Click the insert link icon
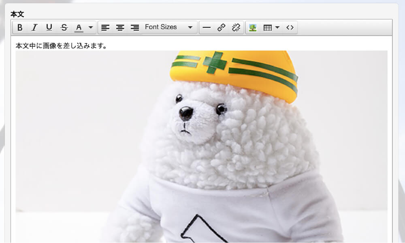Viewport: 405px width, 243px height. click(x=221, y=27)
